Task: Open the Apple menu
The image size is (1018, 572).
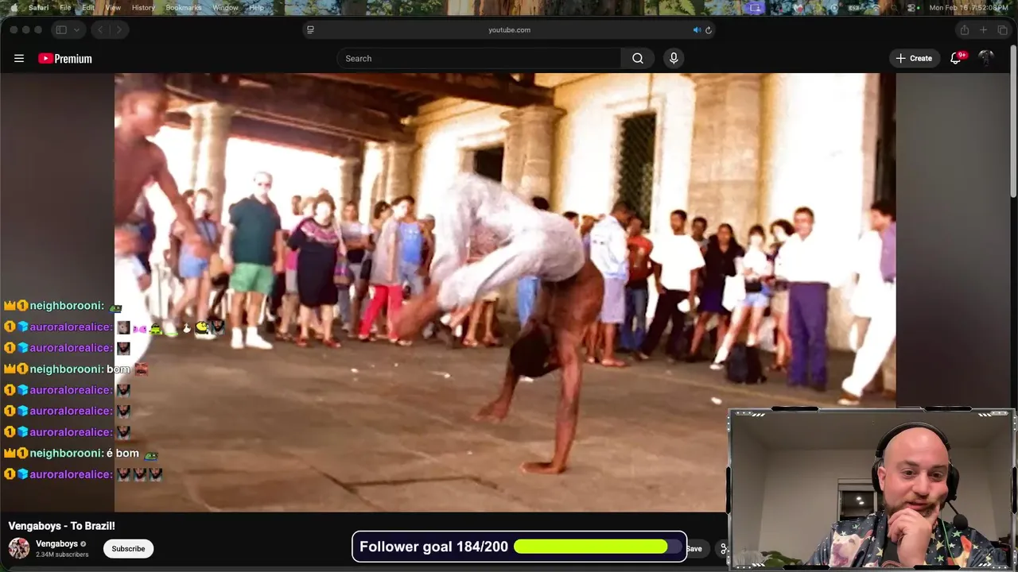Action: [14, 7]
